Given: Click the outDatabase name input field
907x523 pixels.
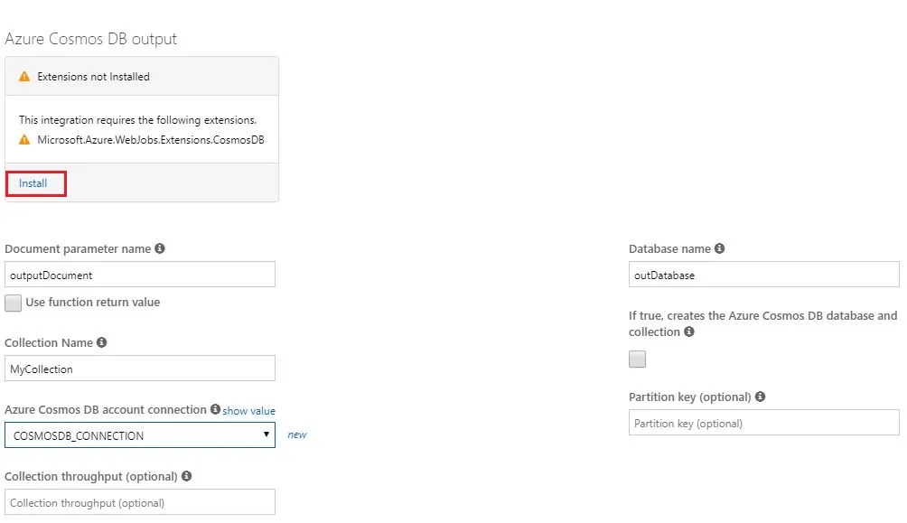Looking at the screenshot, I should pos(763,275).
